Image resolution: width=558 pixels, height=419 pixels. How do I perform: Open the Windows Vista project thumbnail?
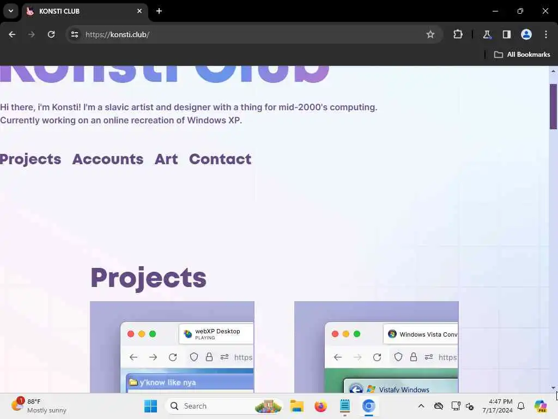point(377,348)
